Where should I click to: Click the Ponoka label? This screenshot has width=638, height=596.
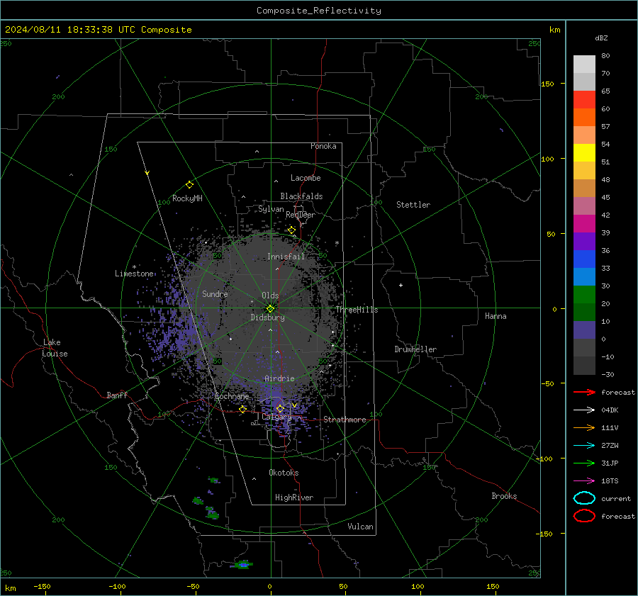323,146
